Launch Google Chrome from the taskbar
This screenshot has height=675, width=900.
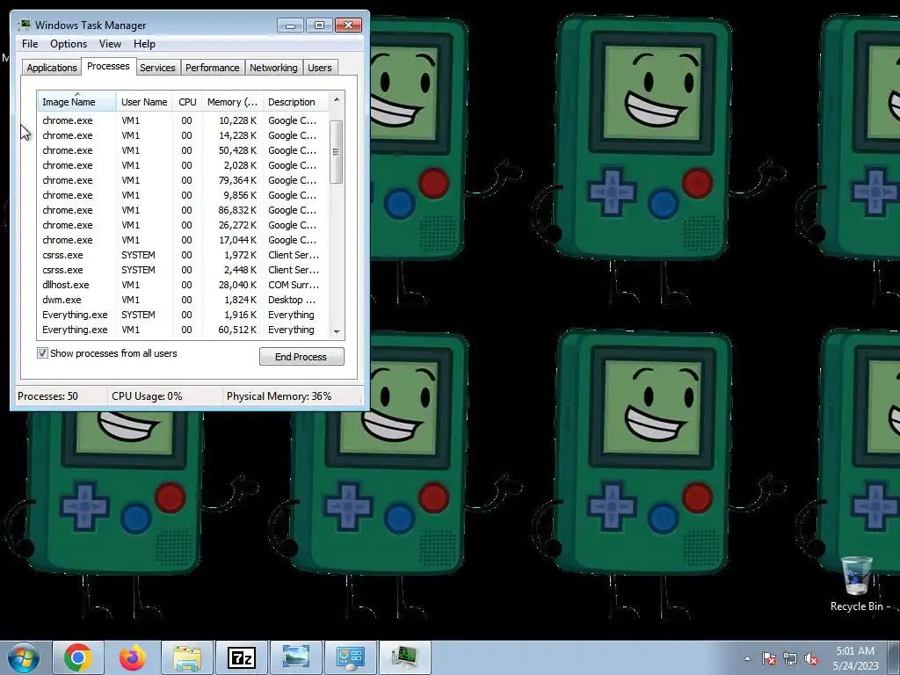[78, 657]
